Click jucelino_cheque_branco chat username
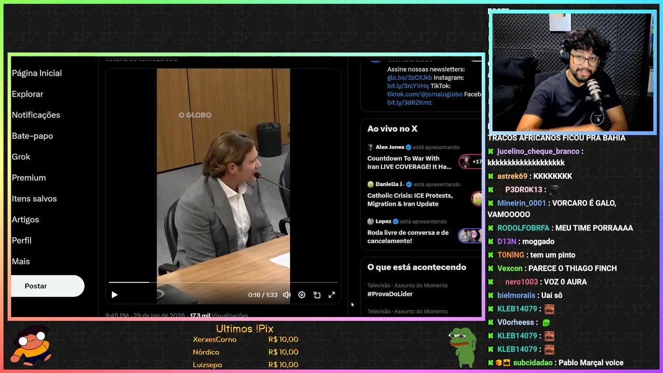The height and width of the screenshot is (373, 663). point(538,152)
